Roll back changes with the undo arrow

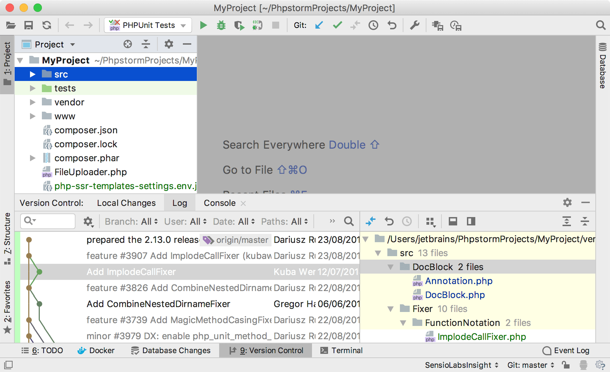tap(392, 25)
